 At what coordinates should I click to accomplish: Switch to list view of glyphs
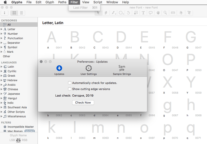pyautogui.click(x=21, y=13)
